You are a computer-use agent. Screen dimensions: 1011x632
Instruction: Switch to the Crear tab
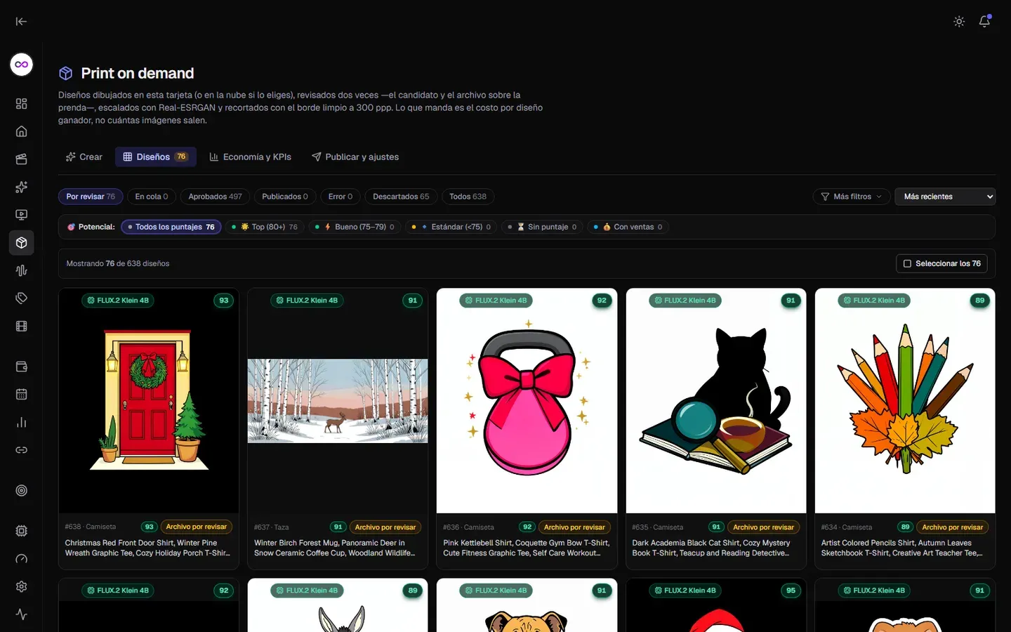[84, 157]
